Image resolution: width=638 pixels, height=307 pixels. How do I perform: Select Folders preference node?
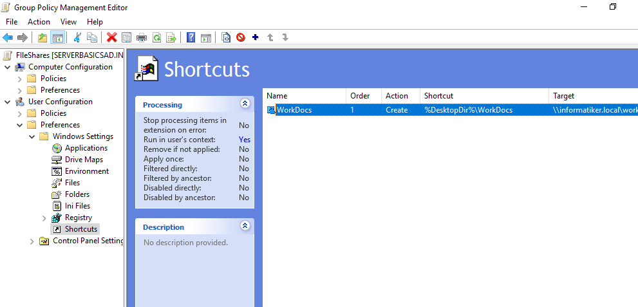click(x=77, y=194)
